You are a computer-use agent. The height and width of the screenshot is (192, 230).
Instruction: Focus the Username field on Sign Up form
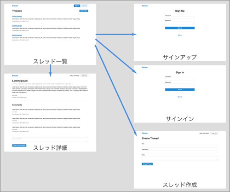(x=180, y=17)
